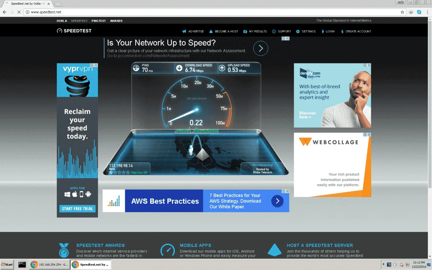This screenshot has width=432, height=270.
Task: Click the awards medal icon
Action: pos(64,250)
